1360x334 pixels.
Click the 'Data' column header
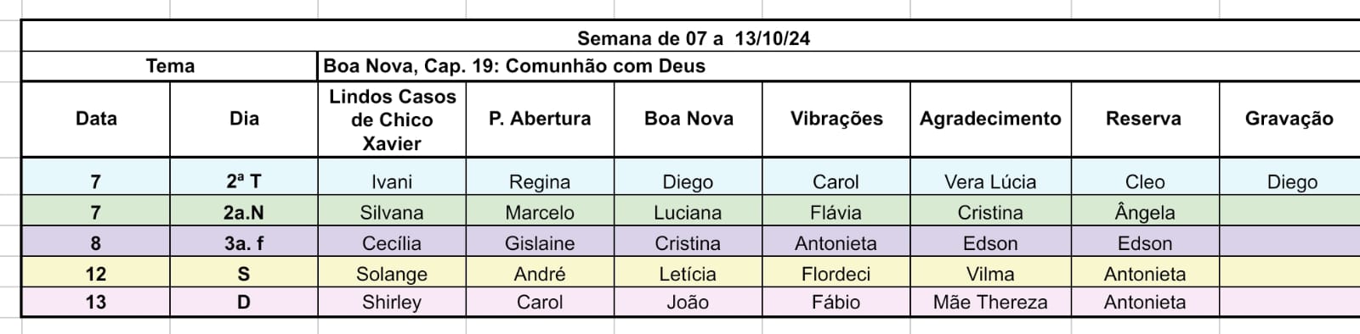coord(96,119)
